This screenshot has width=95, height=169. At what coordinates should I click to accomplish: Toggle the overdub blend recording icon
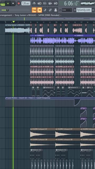tap(50, 3)
